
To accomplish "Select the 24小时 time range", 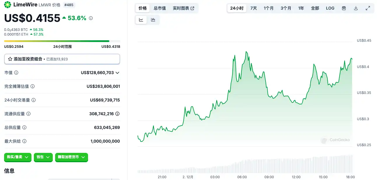I will tap(237, 8).
